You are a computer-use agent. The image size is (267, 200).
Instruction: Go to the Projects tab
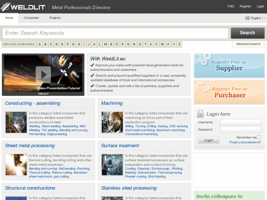point(55,18)
